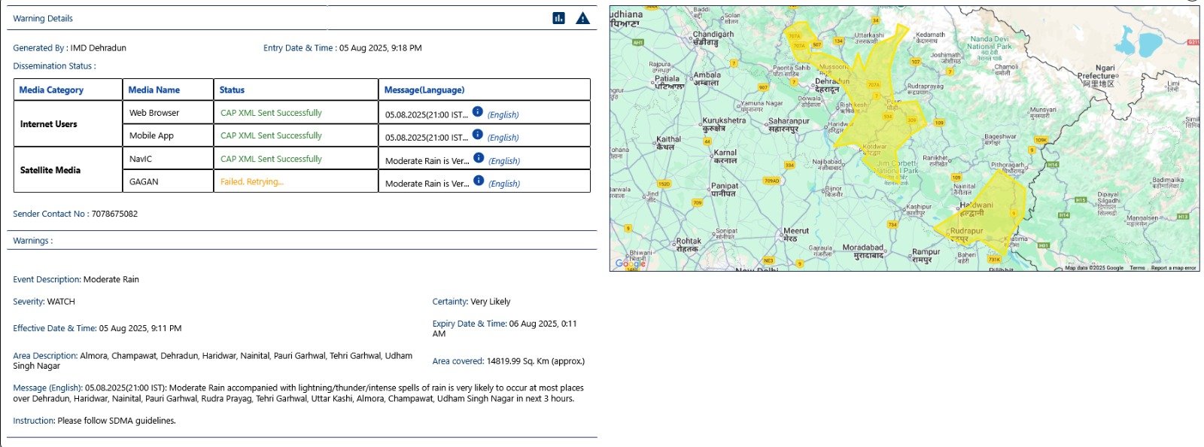Click the NavIC message info icon
This screenshot has width=1204, height=447.
[479, 158]
